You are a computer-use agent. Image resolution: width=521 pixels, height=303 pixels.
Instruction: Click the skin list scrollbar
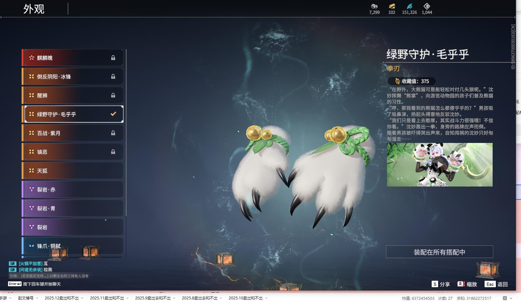tap(126, 133)
